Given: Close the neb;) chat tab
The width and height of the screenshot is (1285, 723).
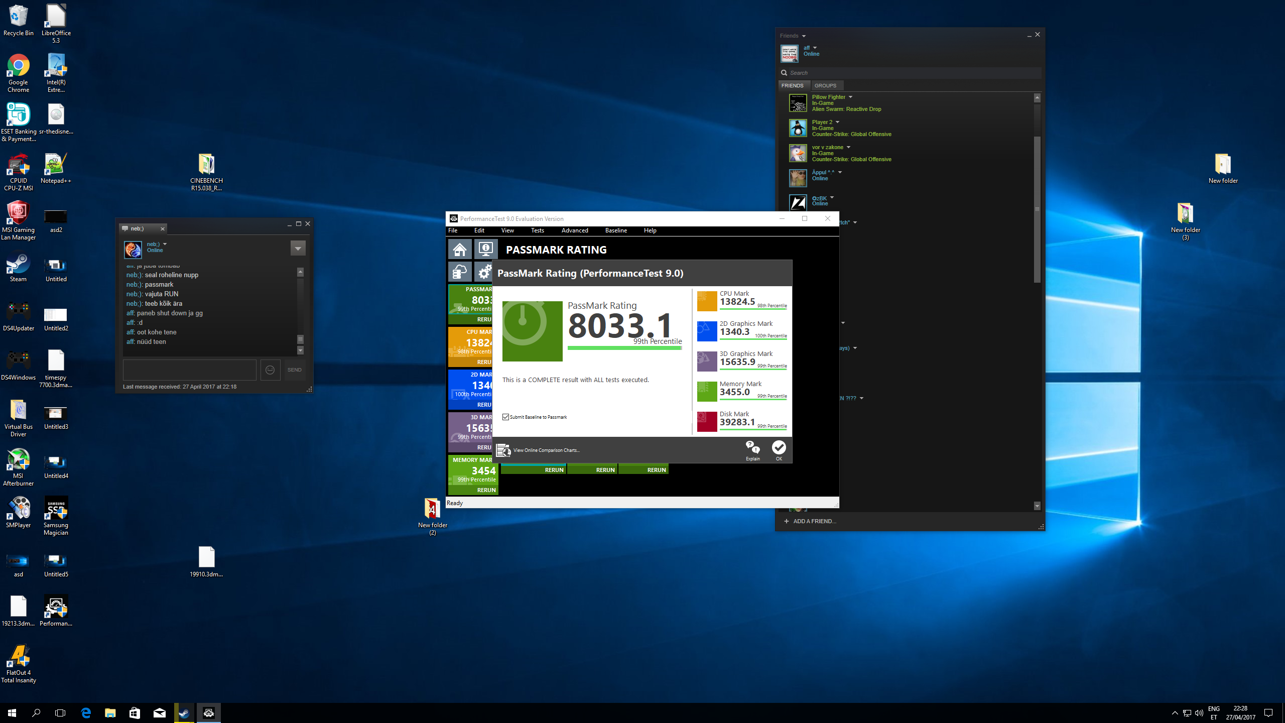Looking at the screenshot, I should tap(163, 229).
